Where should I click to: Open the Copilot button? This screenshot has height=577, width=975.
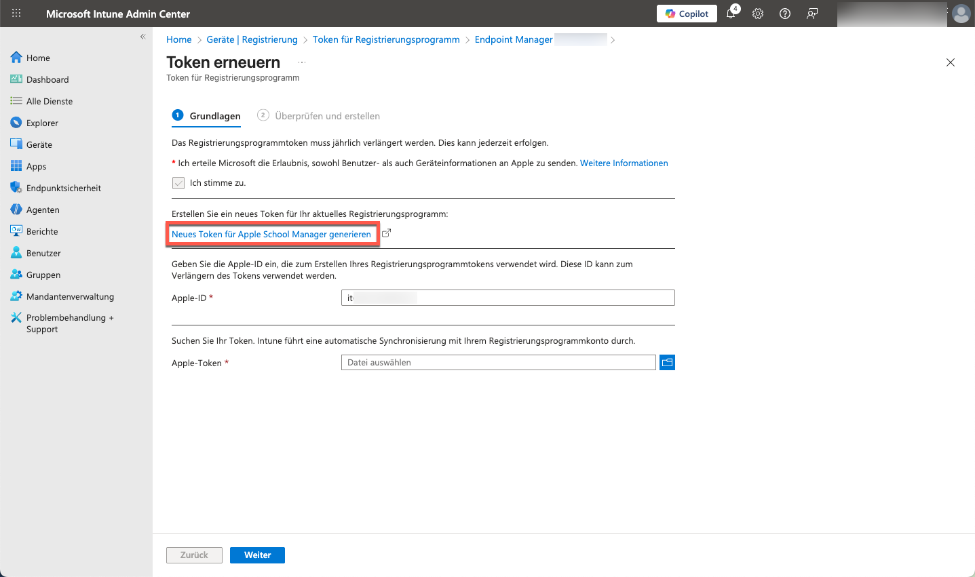(x=687, y=14)
